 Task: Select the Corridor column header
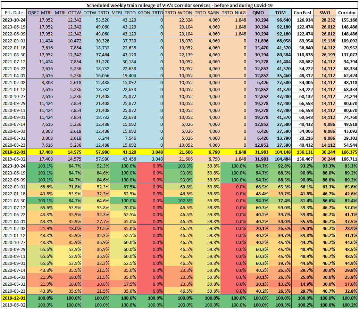[x=347, y=13]
